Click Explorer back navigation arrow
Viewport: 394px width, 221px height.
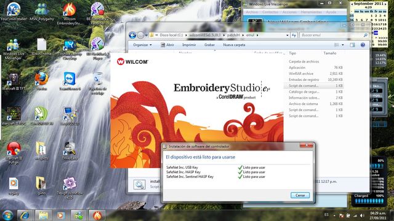pyautogui.click(x=132, y=35)
